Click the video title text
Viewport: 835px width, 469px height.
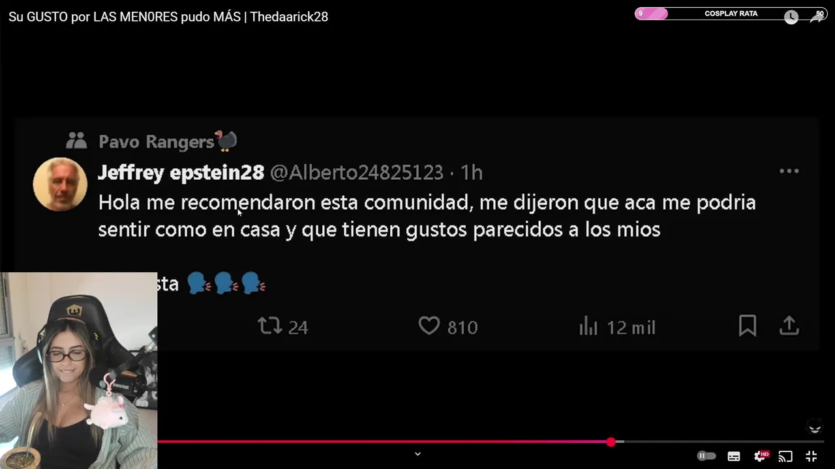point(168,17)
